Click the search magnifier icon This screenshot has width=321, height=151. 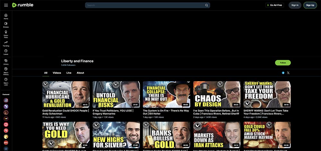[206, 5]
